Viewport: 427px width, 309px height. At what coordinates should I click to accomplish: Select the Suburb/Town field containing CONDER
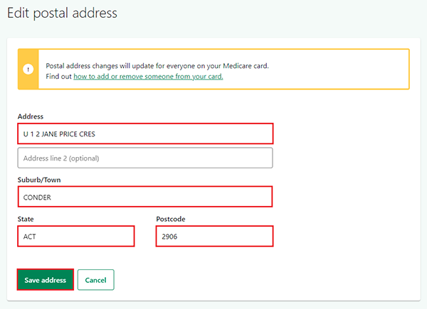(x=145, y=197)
